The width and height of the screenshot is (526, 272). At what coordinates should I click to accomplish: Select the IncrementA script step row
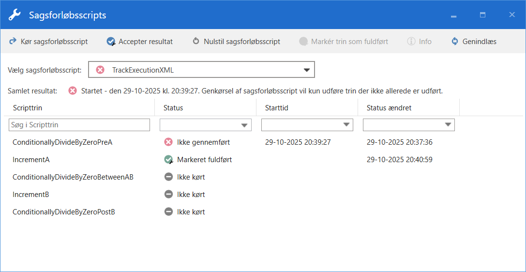point(31,160)
